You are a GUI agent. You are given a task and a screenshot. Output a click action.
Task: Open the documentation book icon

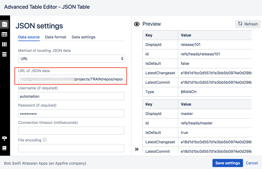4,148
